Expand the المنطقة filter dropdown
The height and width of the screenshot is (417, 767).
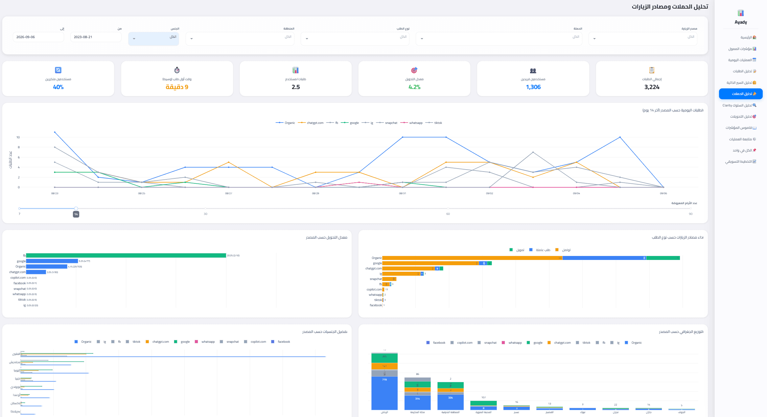click(x=240, y=39)
